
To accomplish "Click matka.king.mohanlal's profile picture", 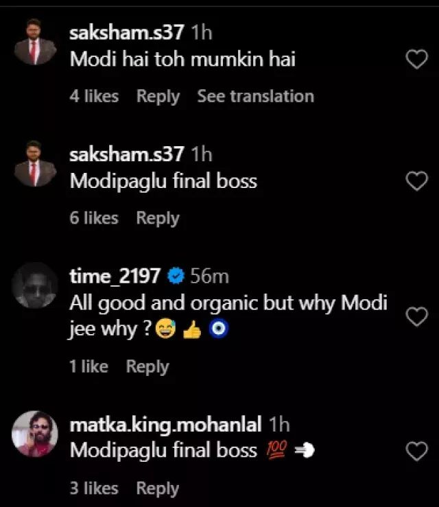I will tap(36, 434).
